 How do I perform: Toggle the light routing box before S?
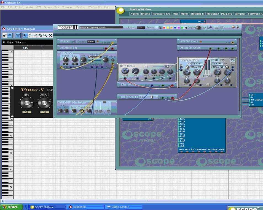coord(157,28)
